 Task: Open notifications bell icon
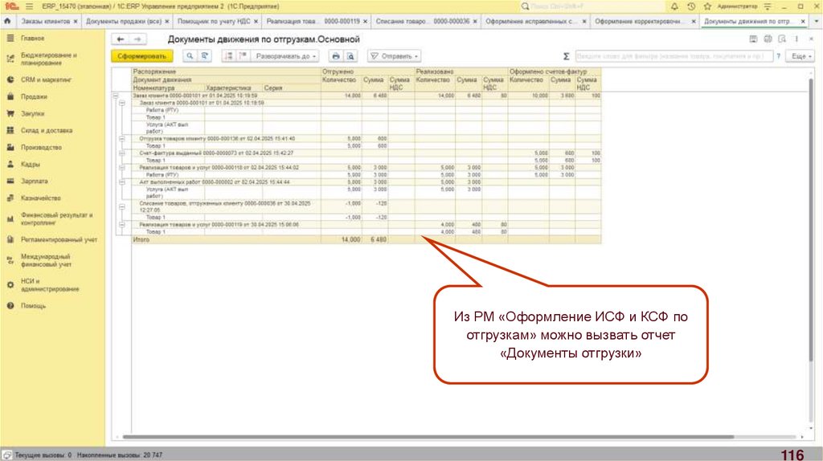(674, 6)
